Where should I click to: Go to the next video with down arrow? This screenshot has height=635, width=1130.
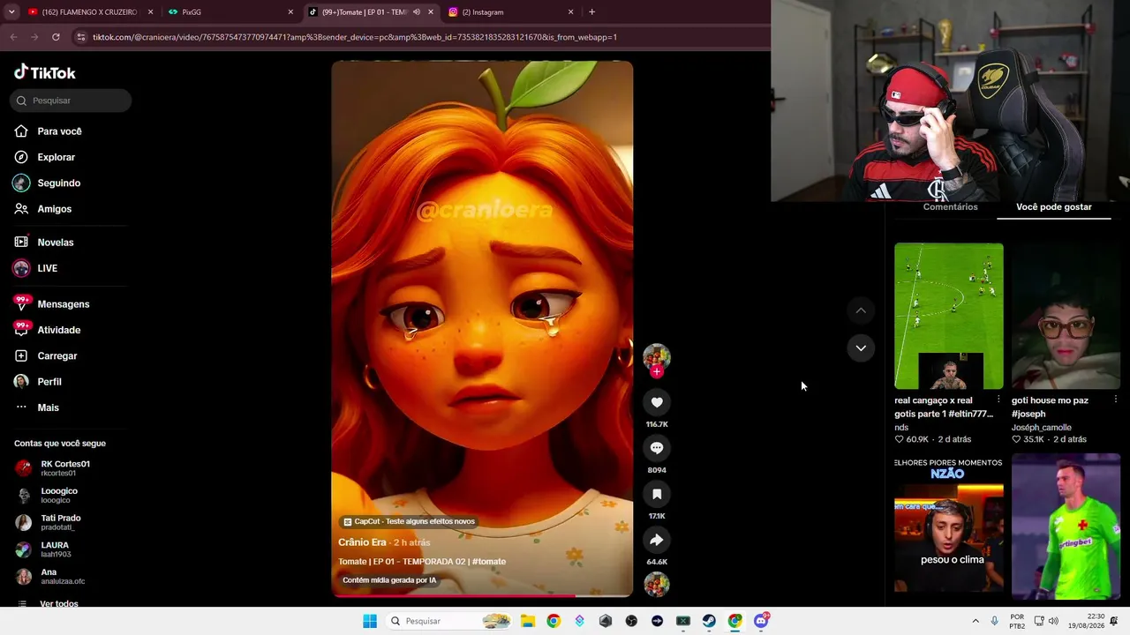point(861,348)
